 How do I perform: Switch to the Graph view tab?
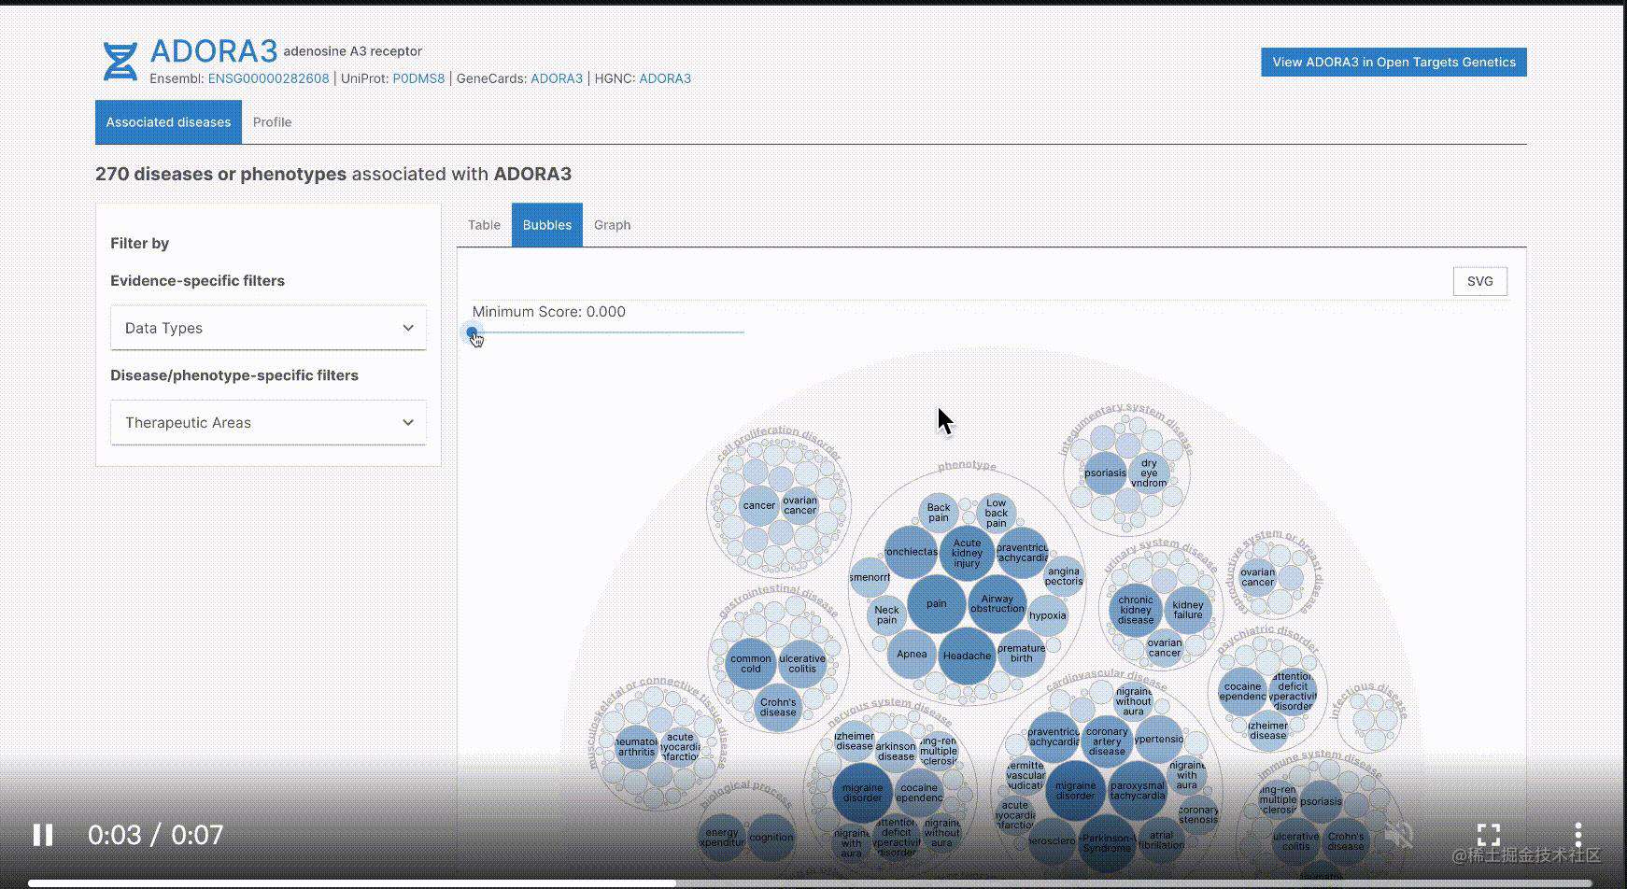point(612,225)
